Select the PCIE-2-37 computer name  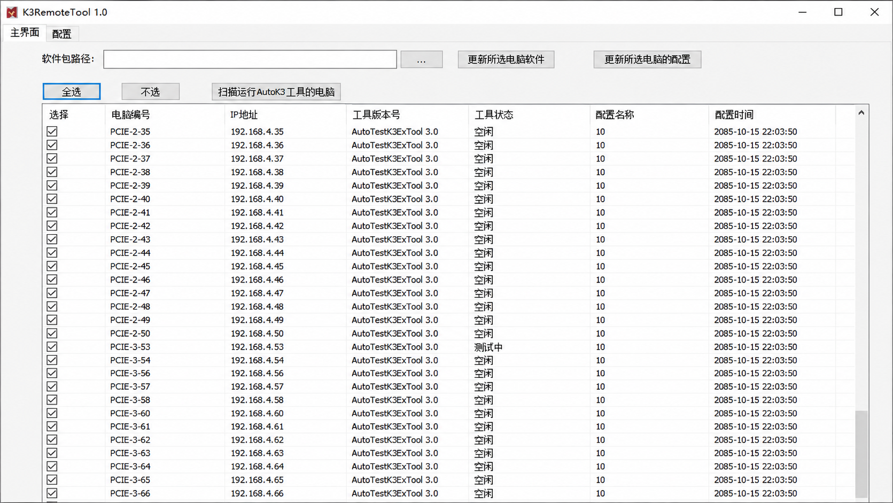pos(130,159)
